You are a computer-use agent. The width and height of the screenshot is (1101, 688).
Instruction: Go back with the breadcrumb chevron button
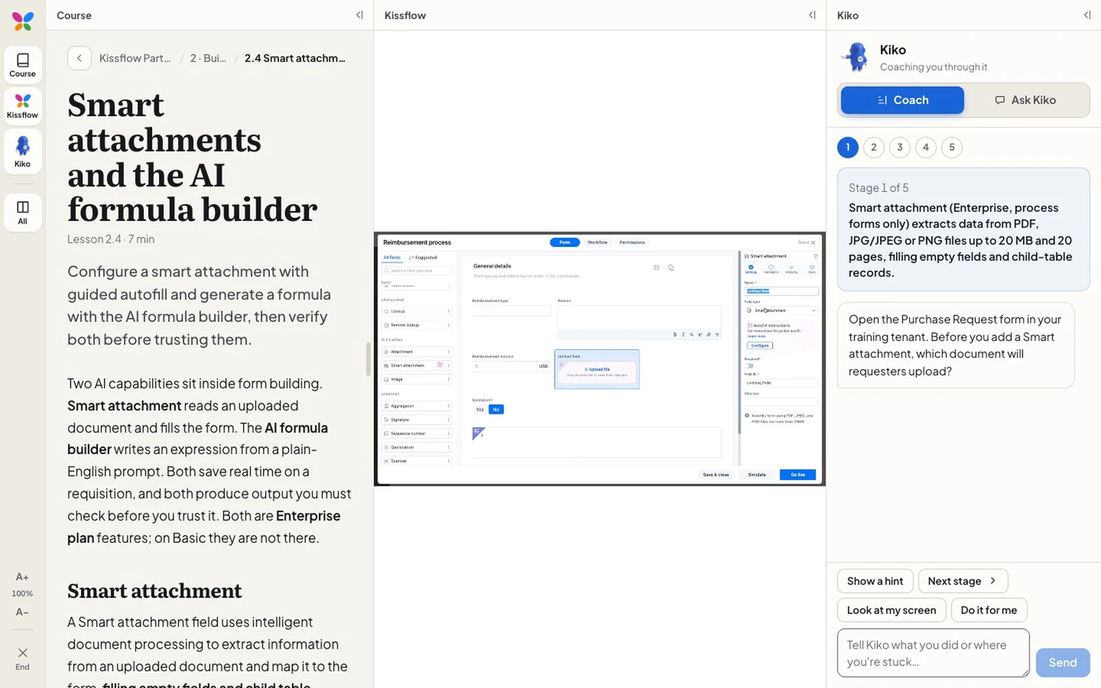tap(79, 58)
